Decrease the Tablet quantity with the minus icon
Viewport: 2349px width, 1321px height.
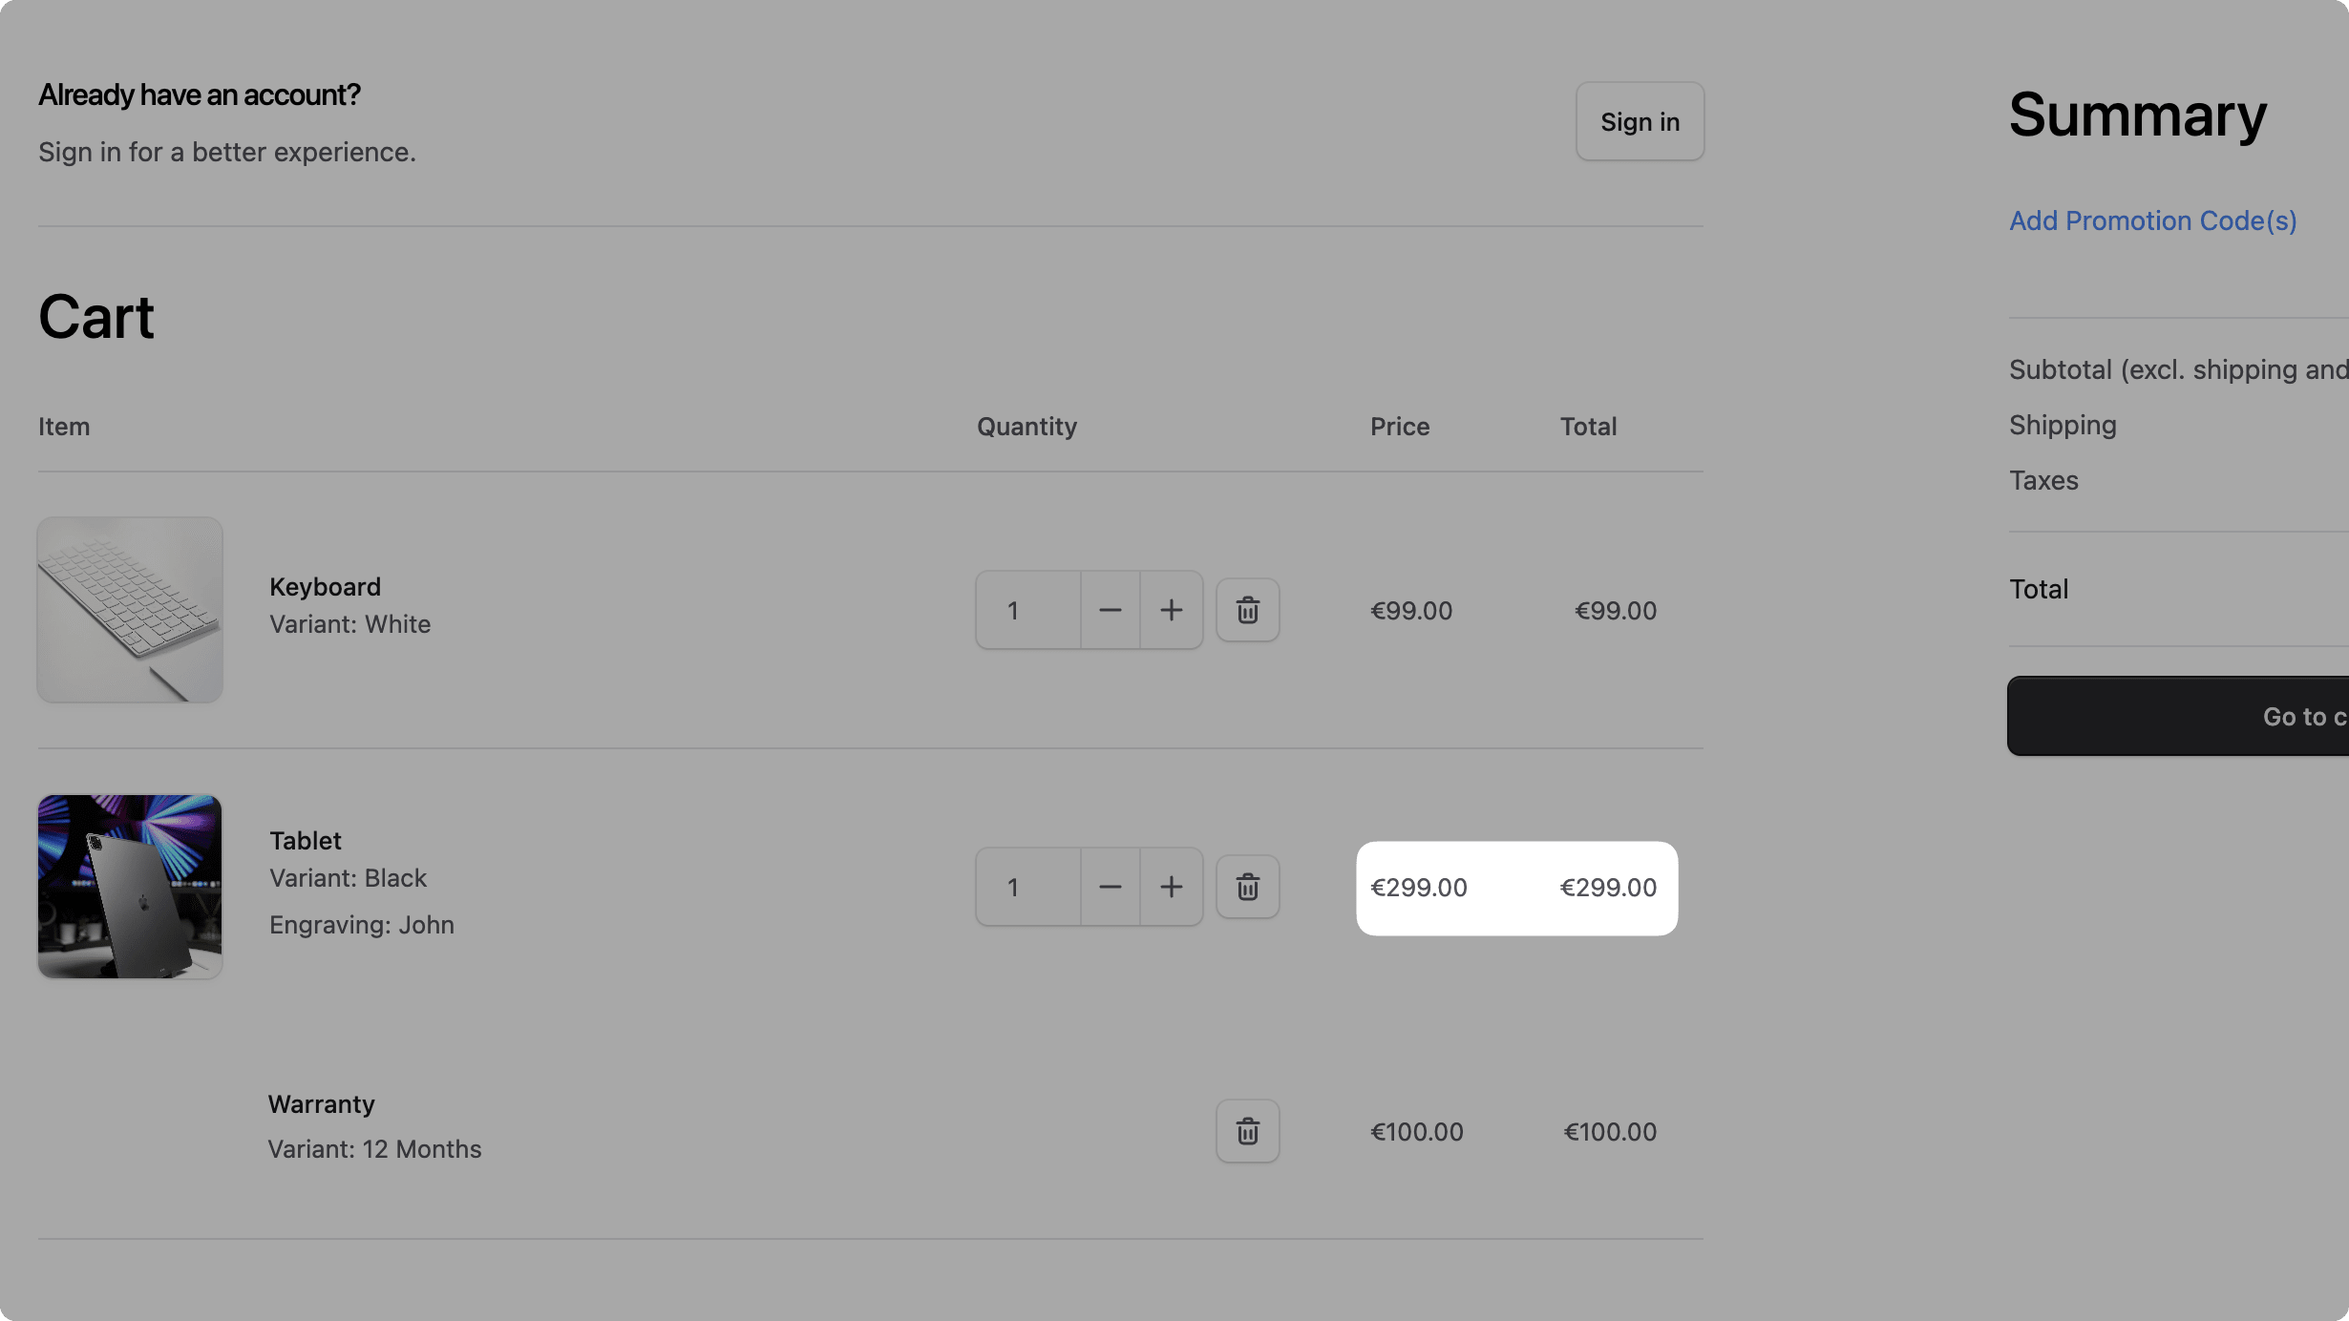(x=1109, y=887)
